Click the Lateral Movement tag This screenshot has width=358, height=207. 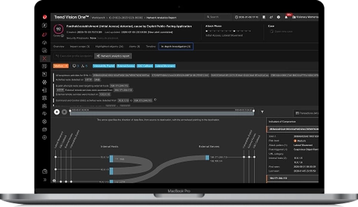tap(165, 66)
